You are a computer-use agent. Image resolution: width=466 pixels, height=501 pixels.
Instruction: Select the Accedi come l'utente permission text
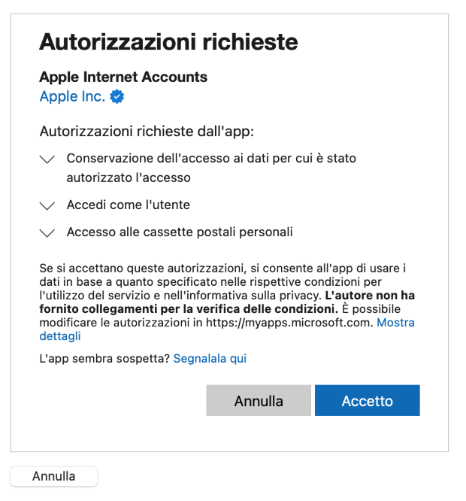pyautogui.click(x=129, y=205)
